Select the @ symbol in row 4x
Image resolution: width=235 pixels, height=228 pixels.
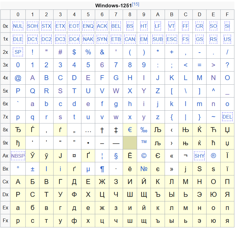[18, 78]
